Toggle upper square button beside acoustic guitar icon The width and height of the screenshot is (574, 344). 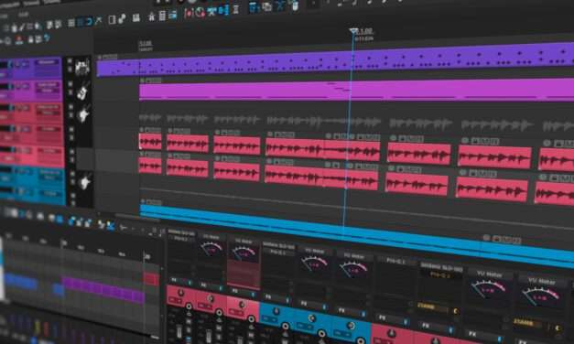(70, 84)
